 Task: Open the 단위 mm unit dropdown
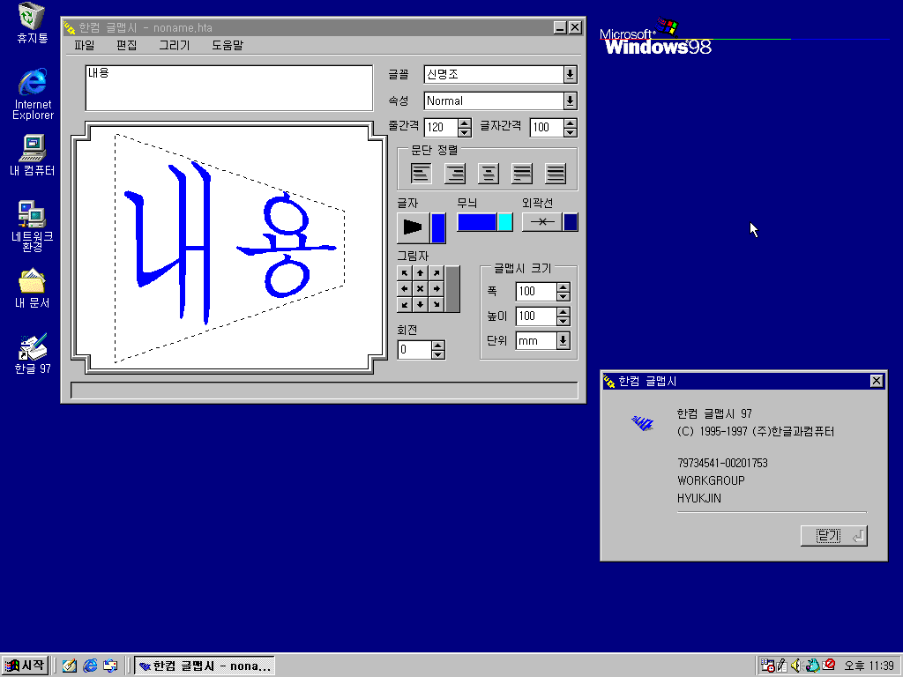[x=563, y=341]
